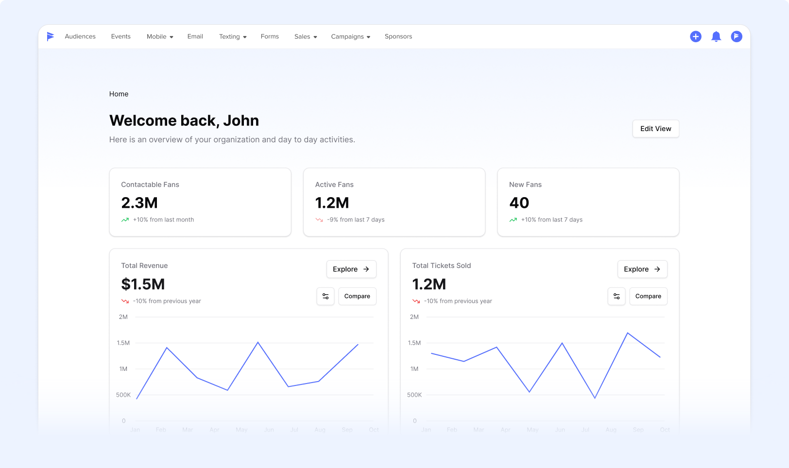Expand the Mobile dropdown menu
The image size is (789, 468).
[x=160, y=36]
